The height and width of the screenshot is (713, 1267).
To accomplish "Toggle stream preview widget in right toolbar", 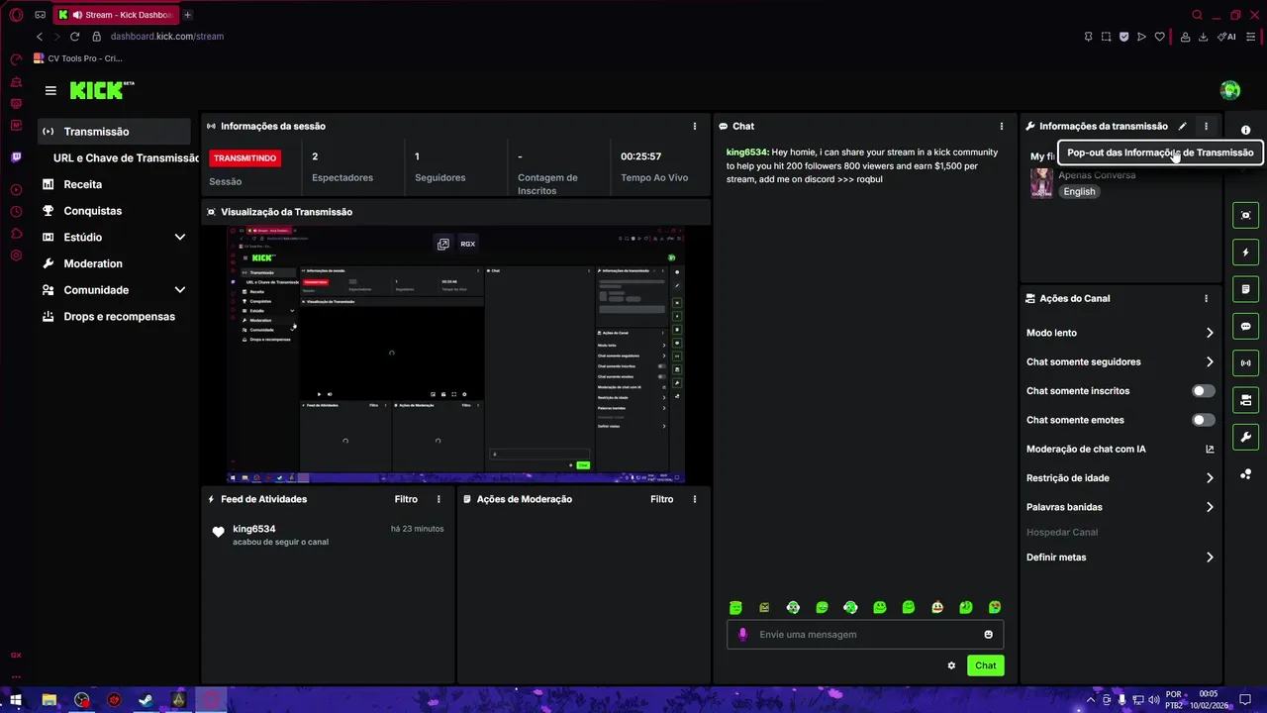I will 1245,216.
